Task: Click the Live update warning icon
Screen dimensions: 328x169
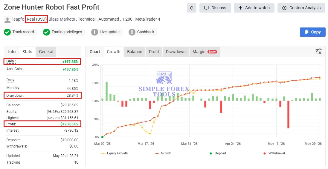Action: 94,32
